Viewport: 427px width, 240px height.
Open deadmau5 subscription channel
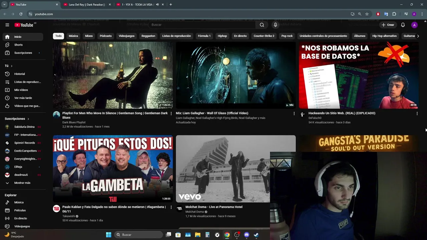click(x=23, y=175)
